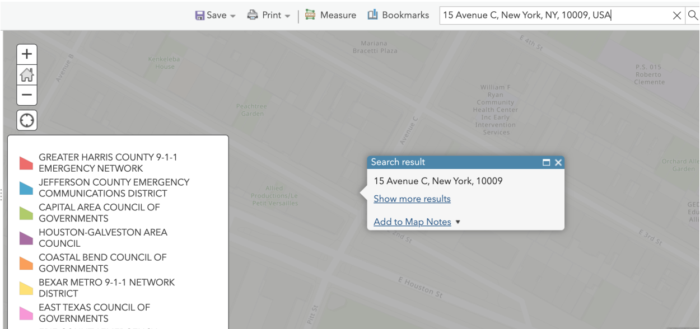
Task: Close the Search result popup
Action: (558, 162)
